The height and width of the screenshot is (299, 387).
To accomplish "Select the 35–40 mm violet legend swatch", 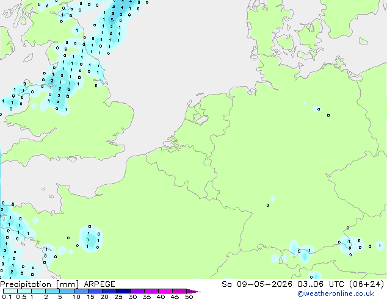I will coord(151,291).
